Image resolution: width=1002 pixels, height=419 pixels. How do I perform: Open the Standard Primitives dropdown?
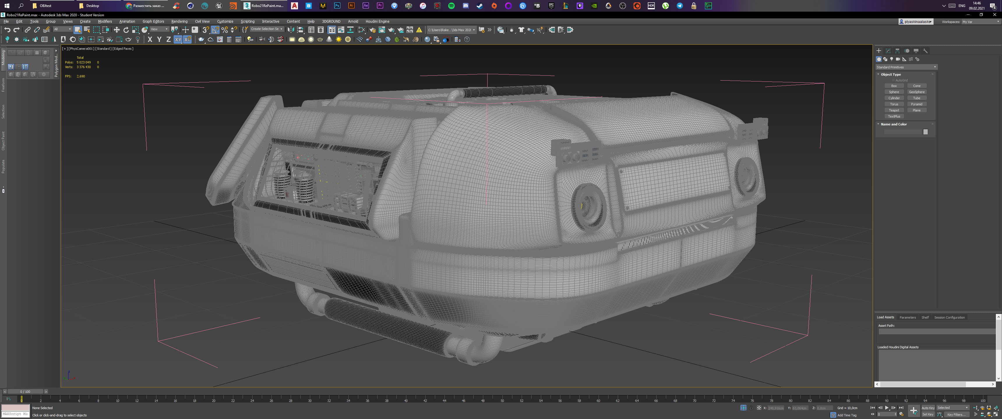click(906, 67)
